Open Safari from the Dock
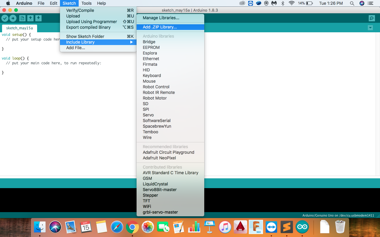Viewport: 380px width, 237px height. (x=117, y=227)
